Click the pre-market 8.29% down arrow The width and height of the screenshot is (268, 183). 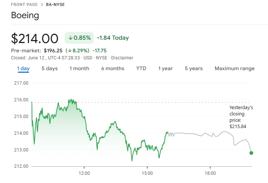(70, 50)
